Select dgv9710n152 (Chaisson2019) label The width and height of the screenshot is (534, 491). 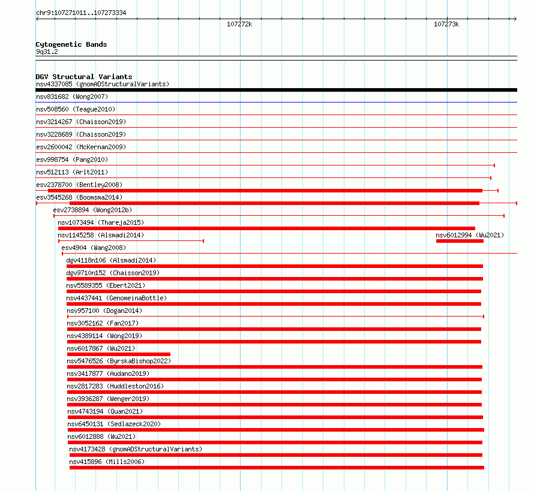pyautogui.click(x=113, y=273)
